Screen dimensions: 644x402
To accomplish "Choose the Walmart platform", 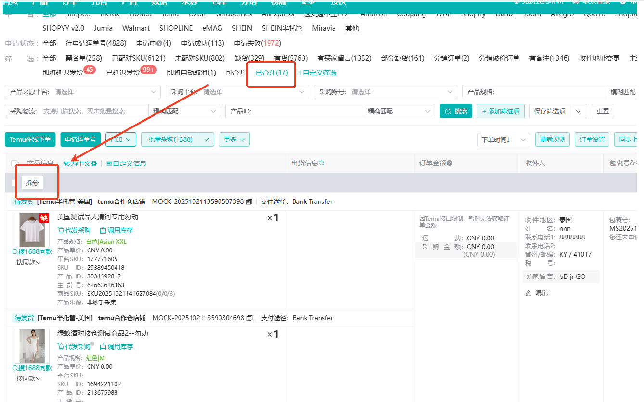I will point(136,28).
